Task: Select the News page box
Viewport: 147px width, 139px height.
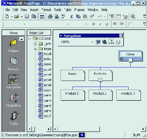Action: pos(73,75)
